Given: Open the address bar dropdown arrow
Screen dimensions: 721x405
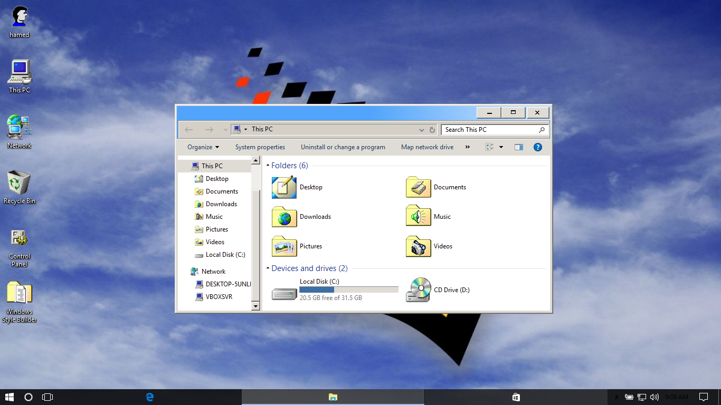Looking at the screenshot, I should [x=421, y=129].
